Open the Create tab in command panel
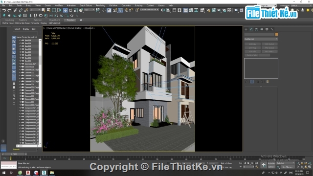The width and height of the screenshot is (313, 176). pyautogui.click(x=246, y=29)
